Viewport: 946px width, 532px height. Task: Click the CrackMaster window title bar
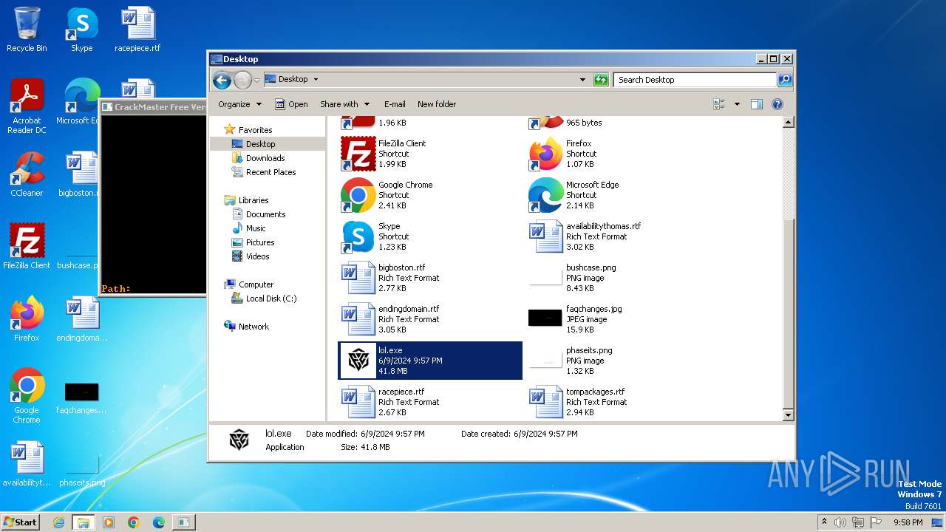(x=153, y=107)
